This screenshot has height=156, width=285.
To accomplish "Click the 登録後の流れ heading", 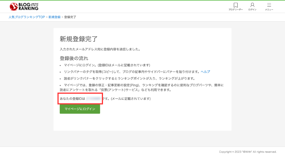I will (x=74, y=58).
